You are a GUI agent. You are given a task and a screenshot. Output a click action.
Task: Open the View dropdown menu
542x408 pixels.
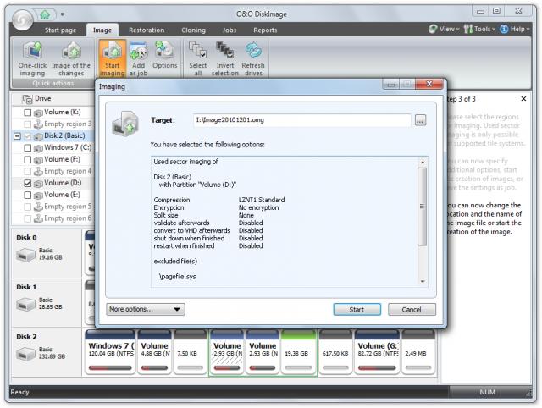point(444,29)
